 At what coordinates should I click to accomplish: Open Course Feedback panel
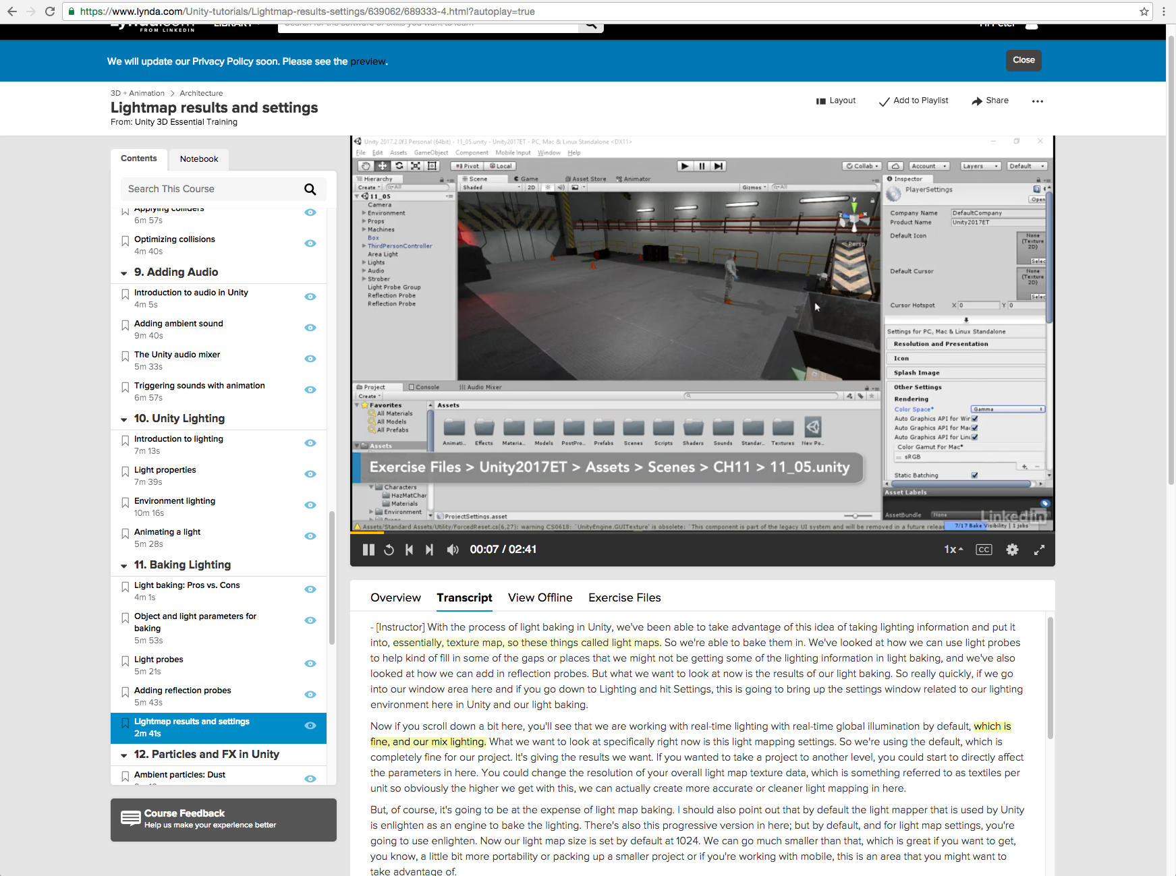(223, 819)
